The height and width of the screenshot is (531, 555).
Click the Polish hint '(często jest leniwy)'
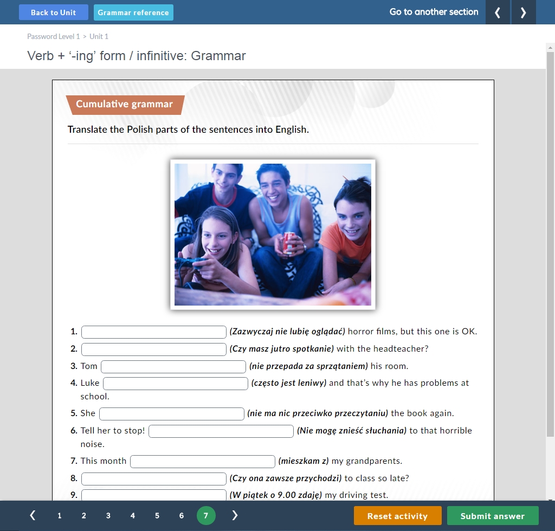click(289, 383)
